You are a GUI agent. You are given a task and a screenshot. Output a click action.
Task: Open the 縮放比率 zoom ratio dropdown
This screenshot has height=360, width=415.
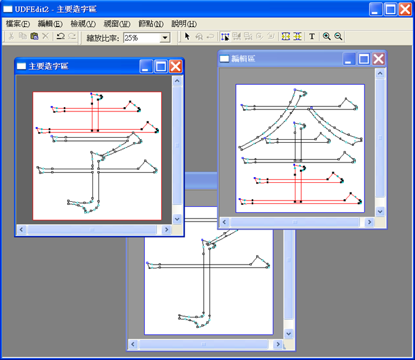pyautogui.click(x=165, y=38)
